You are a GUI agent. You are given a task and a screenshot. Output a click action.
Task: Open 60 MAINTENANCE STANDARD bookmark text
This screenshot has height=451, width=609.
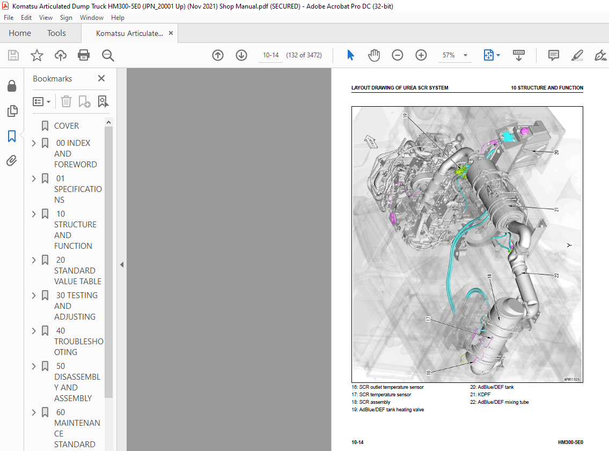click(x=77, y=428)
